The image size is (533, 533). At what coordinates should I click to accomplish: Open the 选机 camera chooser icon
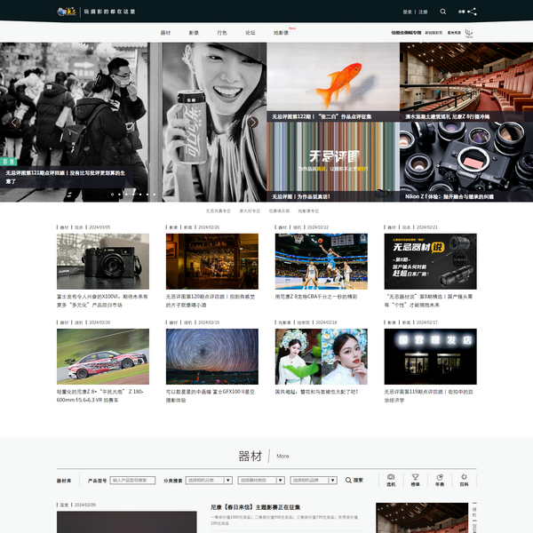pos(391,480)
